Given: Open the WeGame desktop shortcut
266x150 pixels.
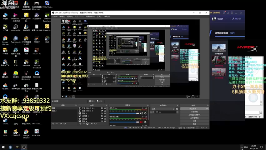Looking at the screenshot, I should click(x=26, y=63).
